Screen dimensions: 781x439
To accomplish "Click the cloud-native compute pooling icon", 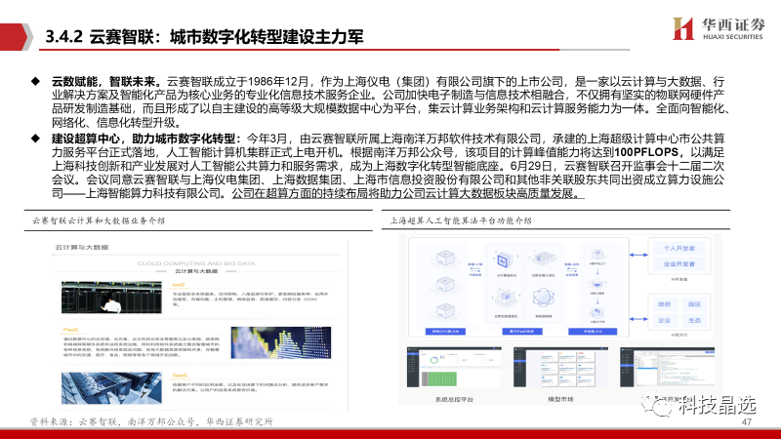I will (543, 259).
